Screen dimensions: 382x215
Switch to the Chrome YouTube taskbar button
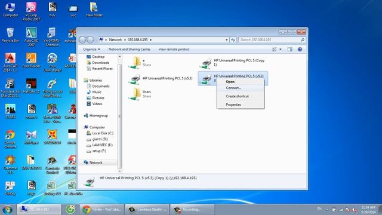click(x=101, y=210)
